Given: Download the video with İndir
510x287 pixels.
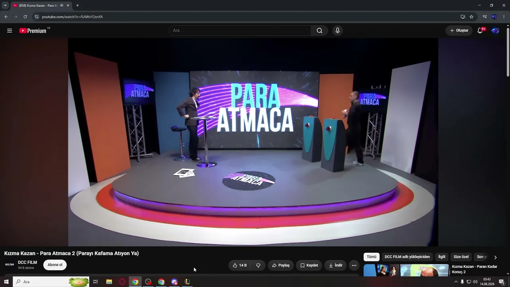Looking at the screenshot, I should pyautogui.click(x=335, y=265).
